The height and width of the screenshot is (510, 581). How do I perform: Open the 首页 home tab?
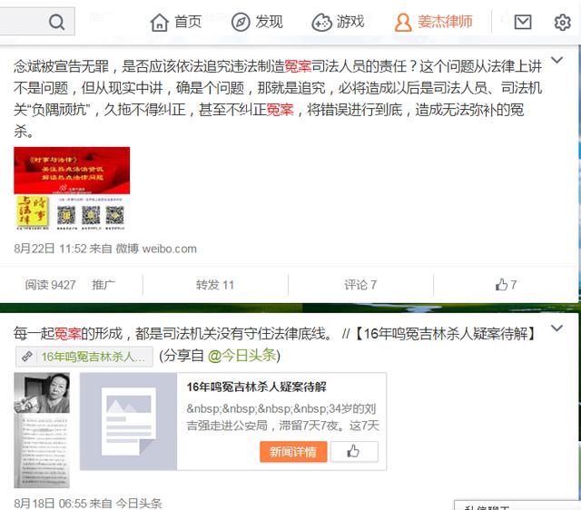click(175, 22)
